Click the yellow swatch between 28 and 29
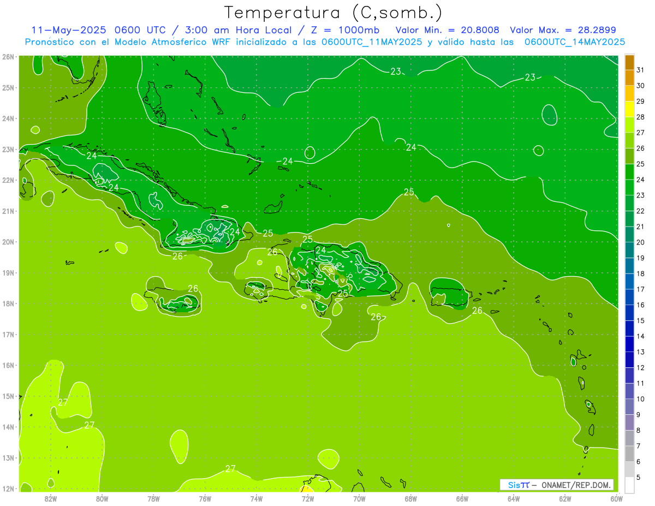 pos(629,109)
